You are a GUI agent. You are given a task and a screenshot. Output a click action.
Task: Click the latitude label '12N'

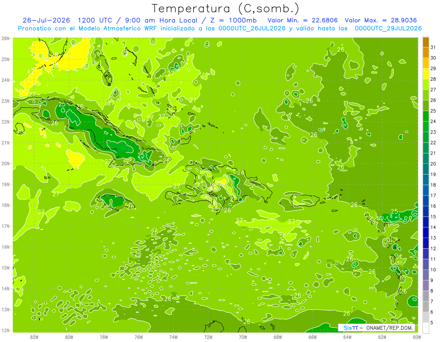coord(6,330)
